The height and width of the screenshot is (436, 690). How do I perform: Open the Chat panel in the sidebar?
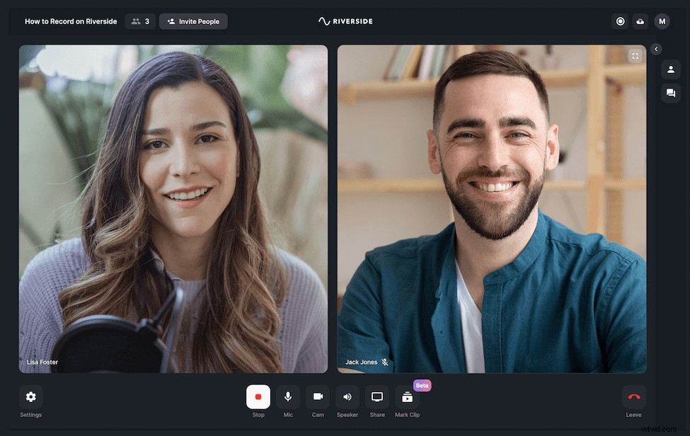coord(670,93)
